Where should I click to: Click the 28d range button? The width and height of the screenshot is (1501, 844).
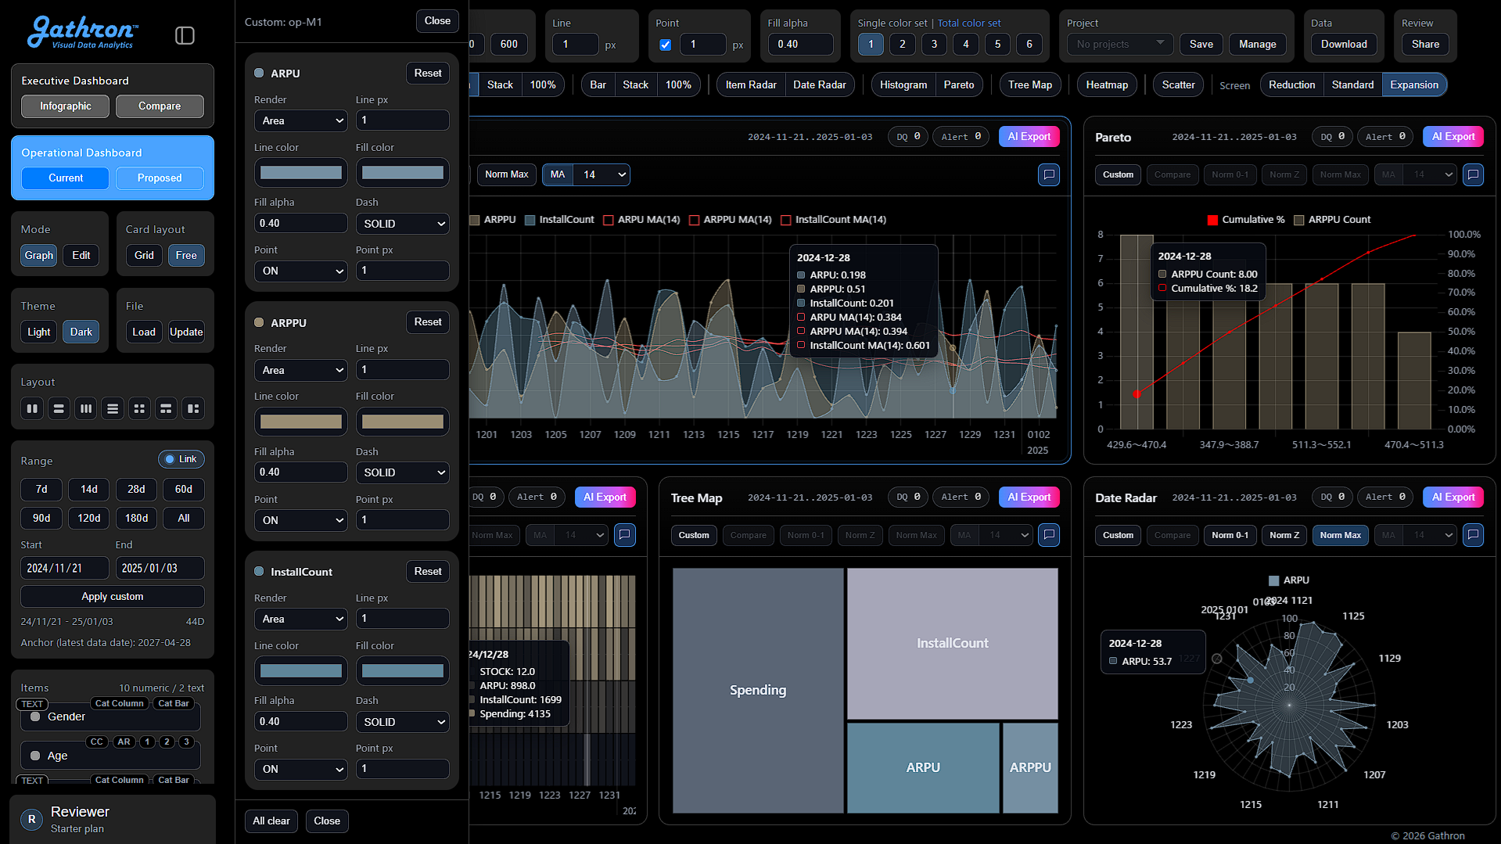tap(136, 489)
